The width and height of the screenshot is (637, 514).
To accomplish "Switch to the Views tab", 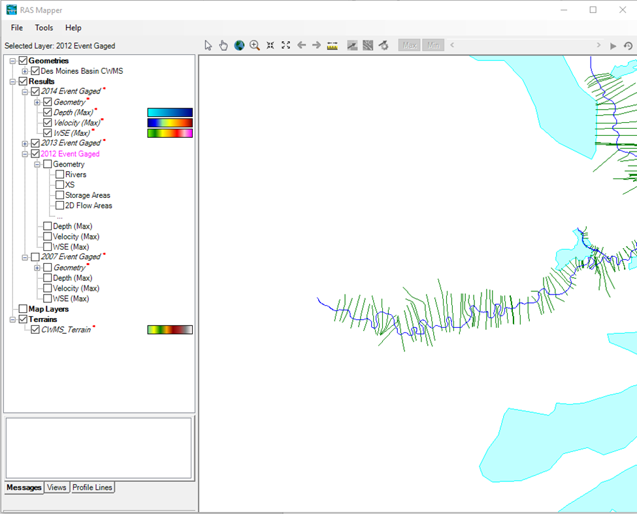I will click(56, 487).
